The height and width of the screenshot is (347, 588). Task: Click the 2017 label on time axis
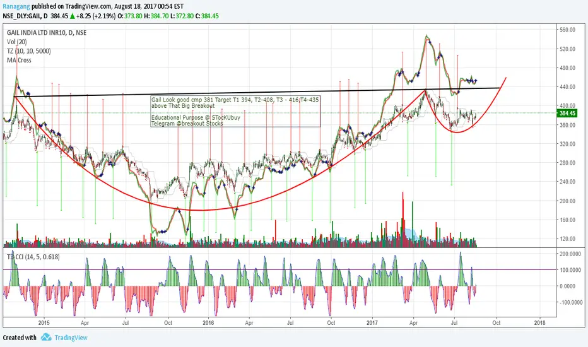[372, 322]
